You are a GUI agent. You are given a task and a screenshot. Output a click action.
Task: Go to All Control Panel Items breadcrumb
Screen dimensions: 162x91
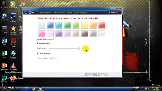tap(44, 12)
